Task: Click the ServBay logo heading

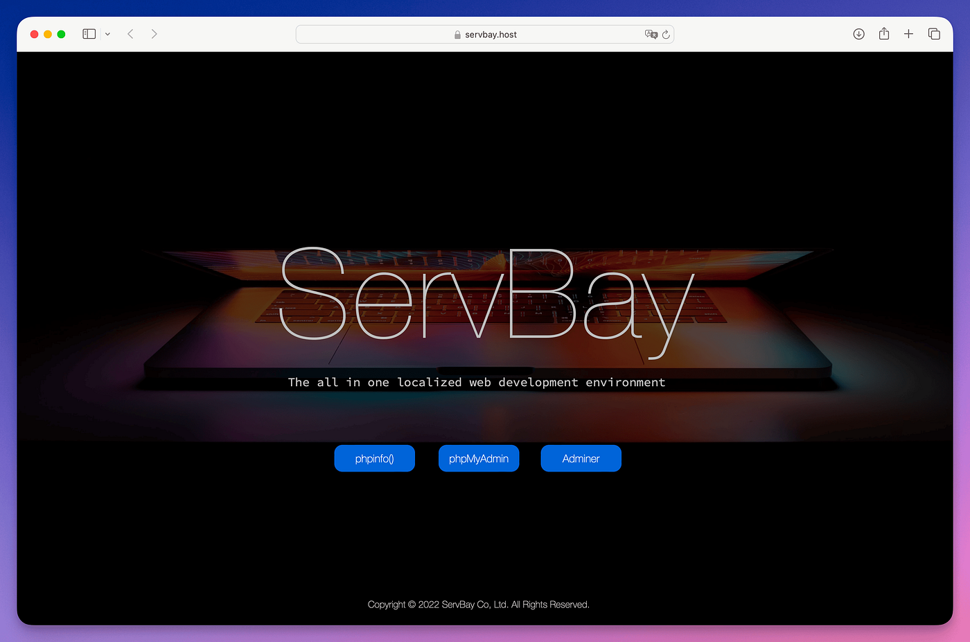Action: tap(486, 302)
